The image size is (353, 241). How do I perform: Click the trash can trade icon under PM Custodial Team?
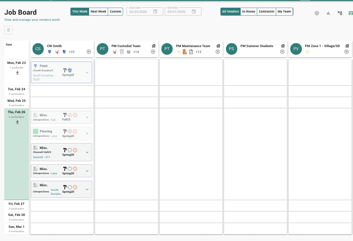[122, 52]
